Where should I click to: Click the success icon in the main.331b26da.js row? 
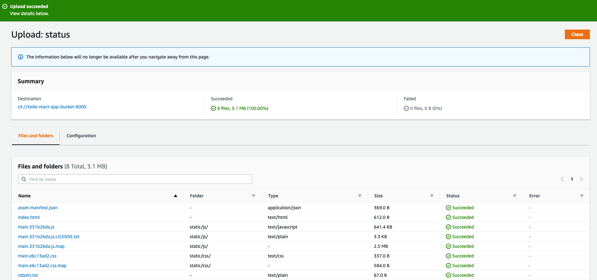tap(448, 227)
